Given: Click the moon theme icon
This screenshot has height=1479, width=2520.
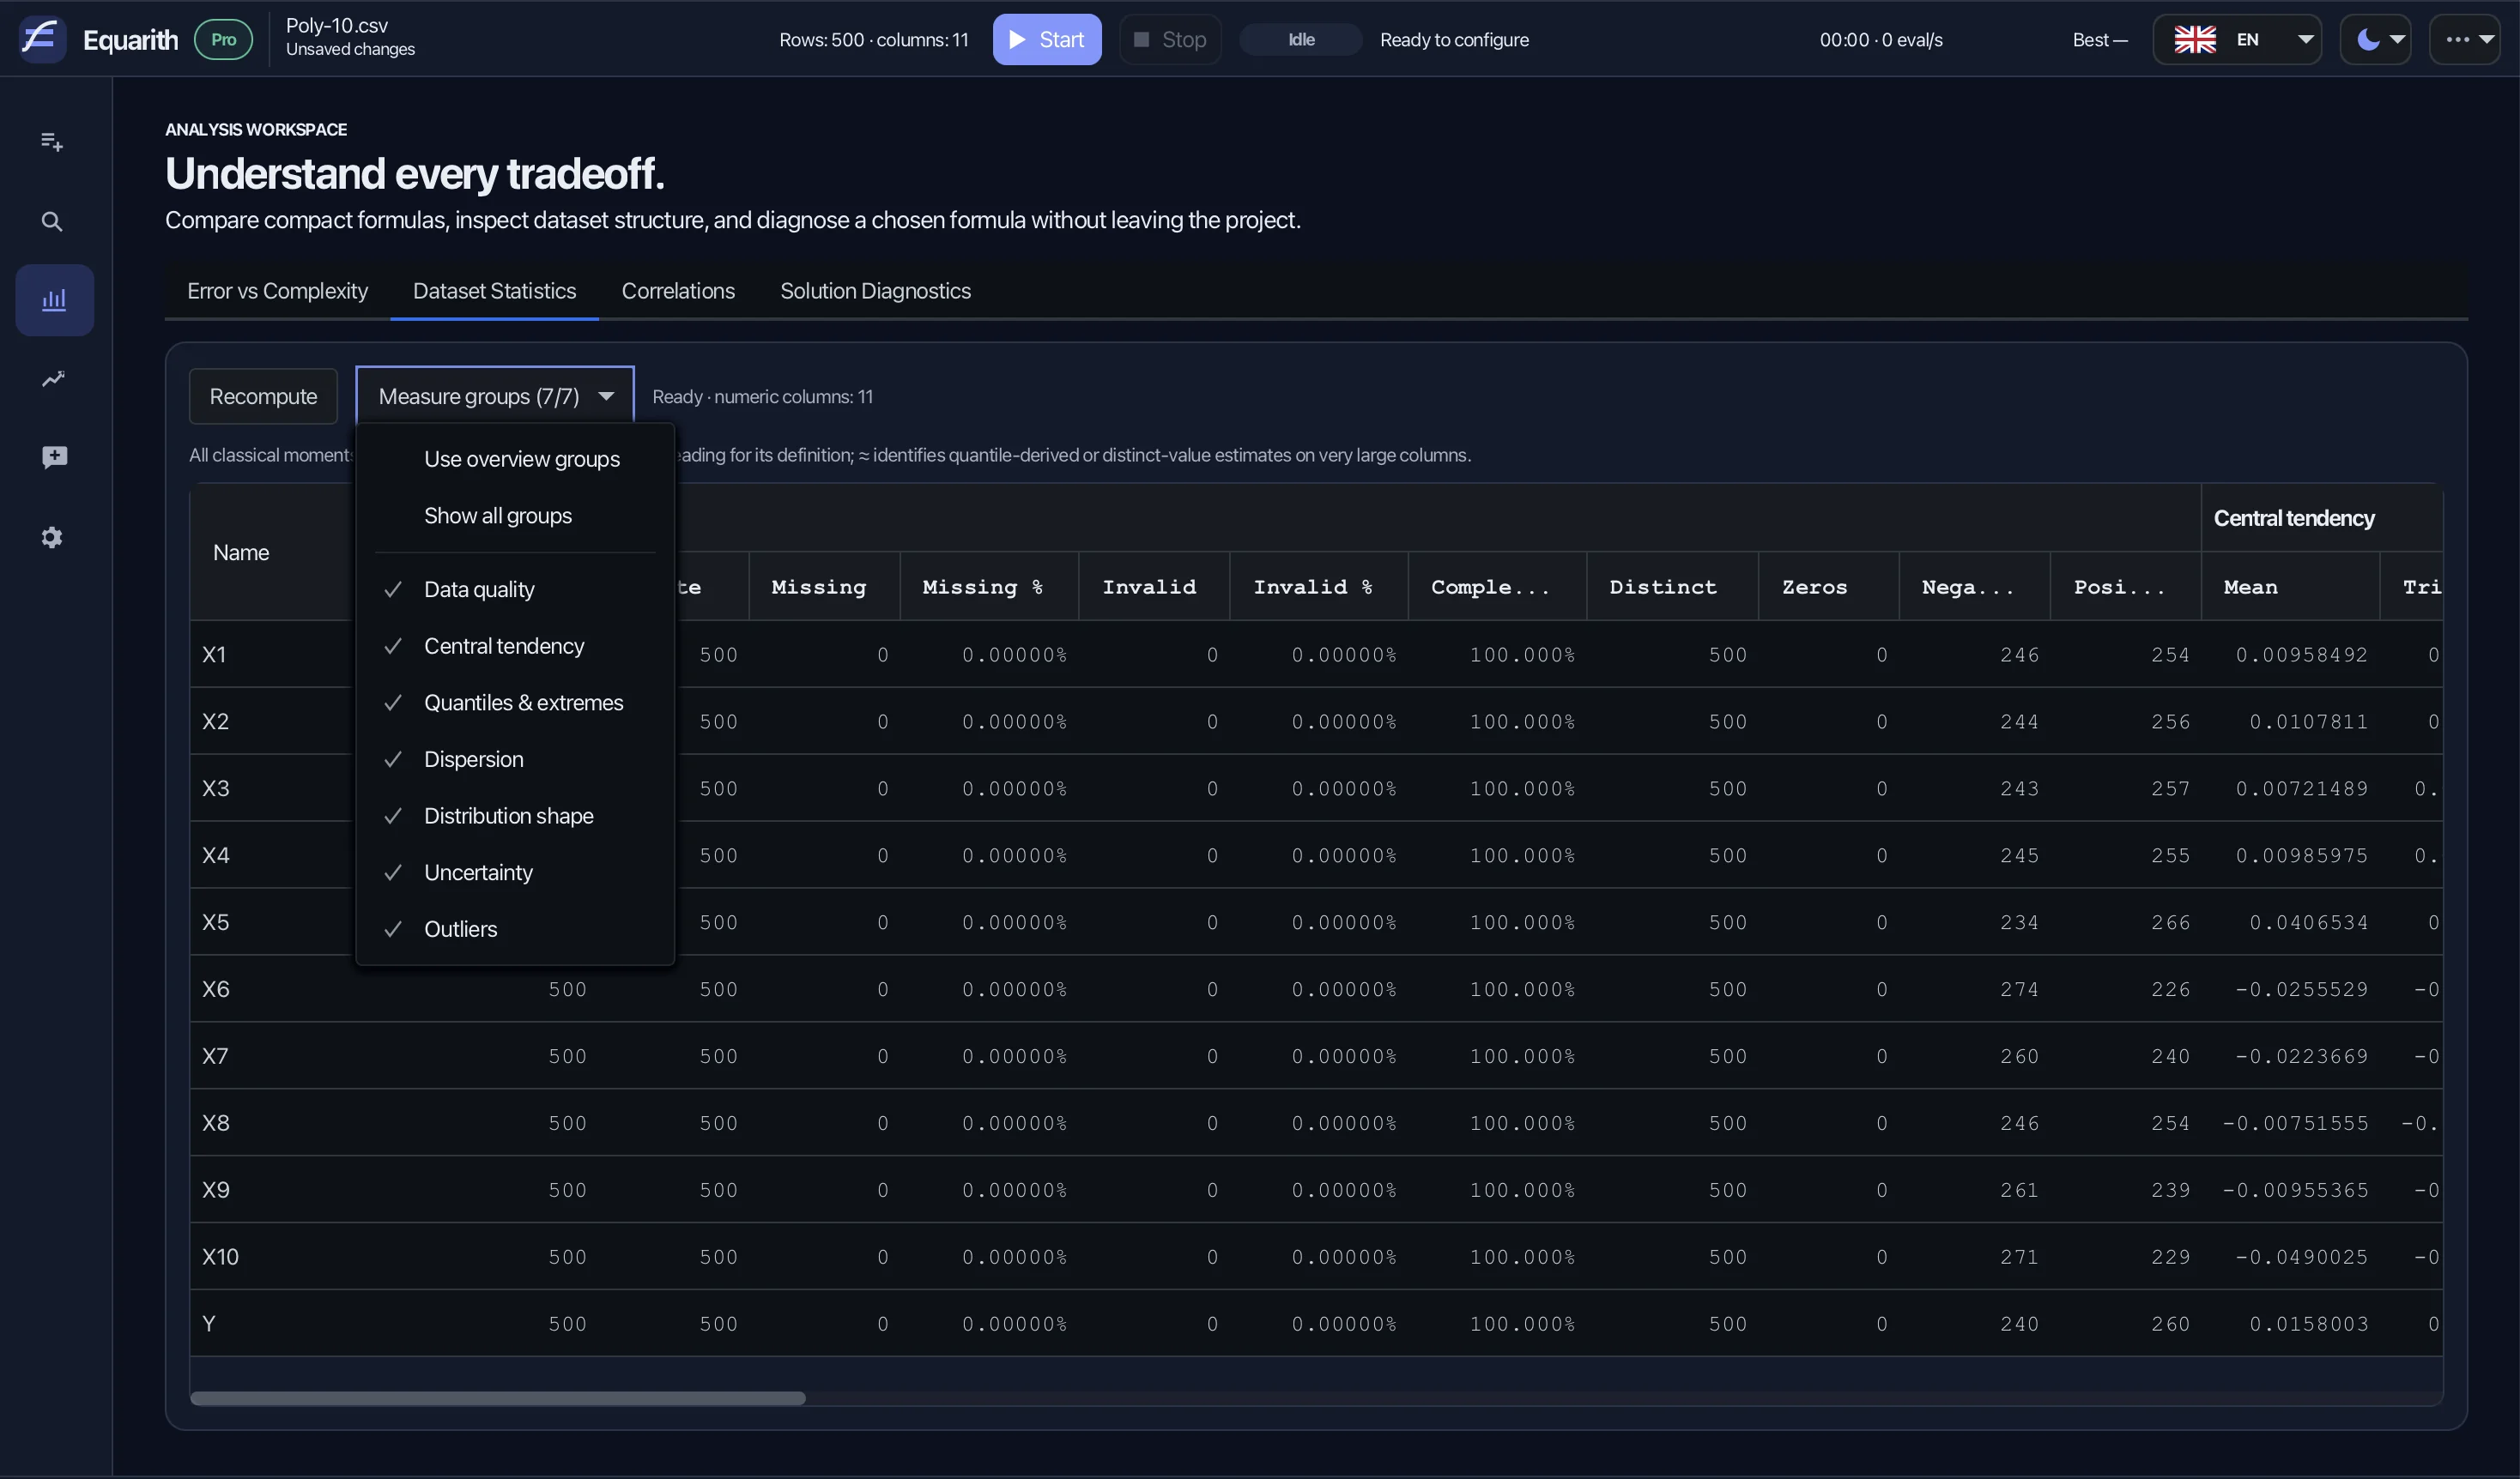Looking at the screenshot, I should (x=2367, y=40).
